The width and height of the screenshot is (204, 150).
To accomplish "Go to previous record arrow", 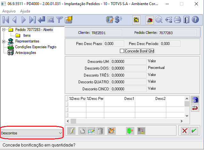I will (x=15, y=20).
